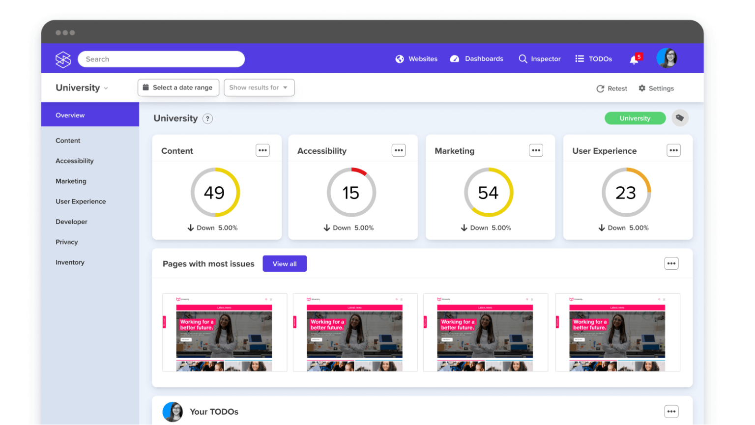Open Pages with most issues options
Viewport: 755px width, 425px height.
pyautogui.click(x=671, y=264)
